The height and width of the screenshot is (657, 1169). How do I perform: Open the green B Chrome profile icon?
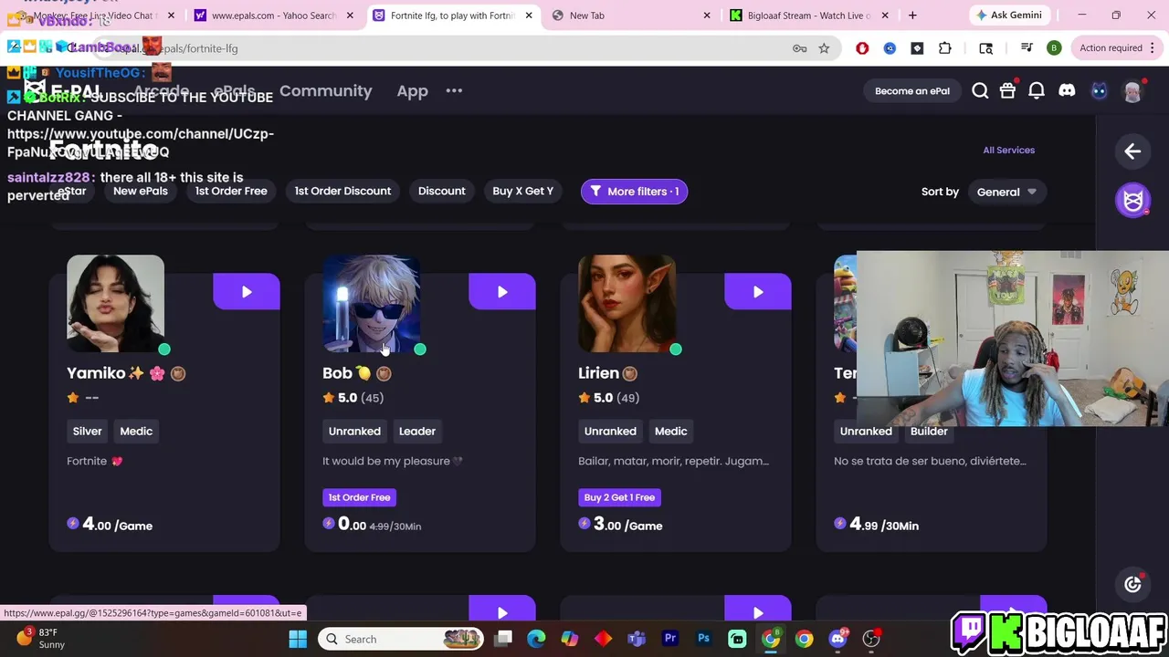[1054, 48]
